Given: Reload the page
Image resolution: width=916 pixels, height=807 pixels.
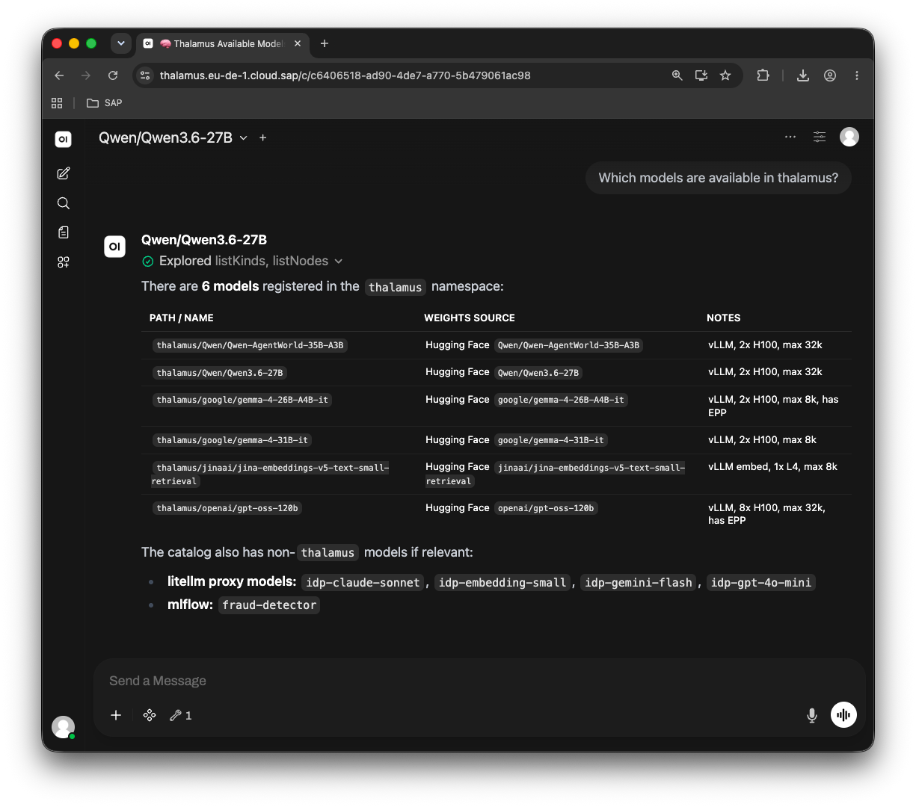Looking at the screenshot, I should coord(113,75).
